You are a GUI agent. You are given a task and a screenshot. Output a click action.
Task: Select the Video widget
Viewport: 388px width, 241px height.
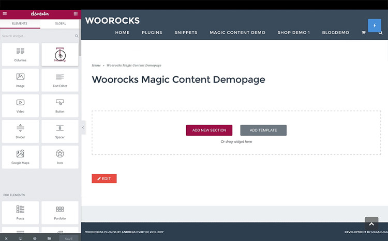[20, 106]
